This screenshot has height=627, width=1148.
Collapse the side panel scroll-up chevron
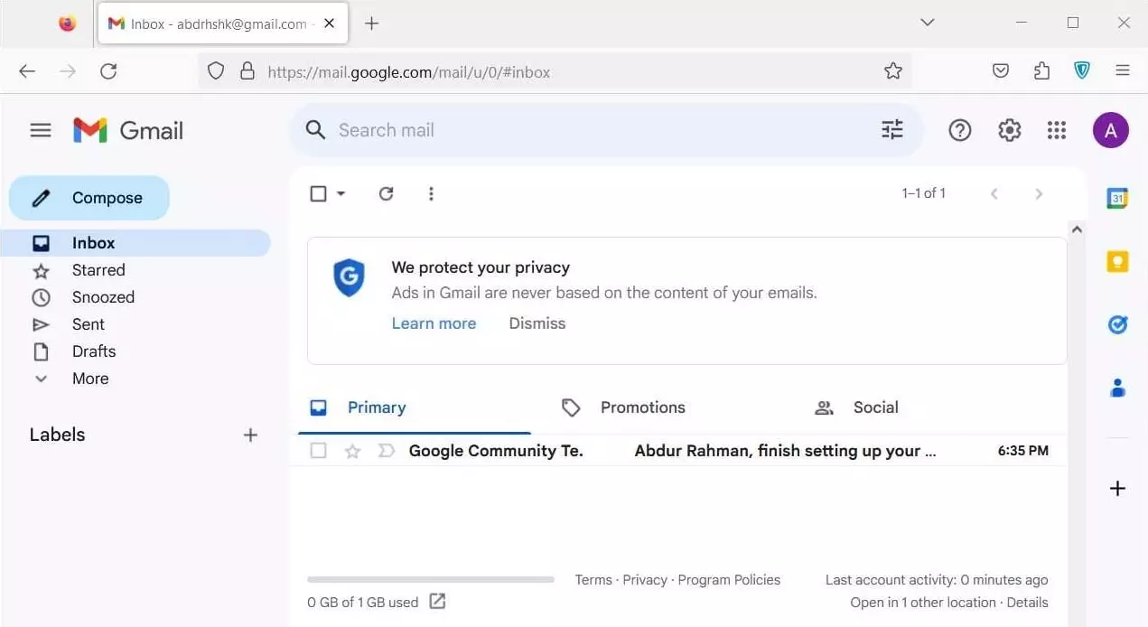pos(1076,230)
